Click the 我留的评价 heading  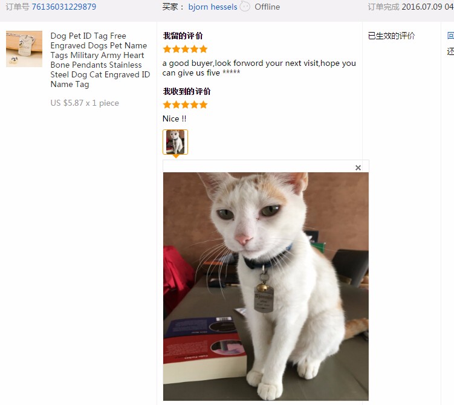(183, 36)
